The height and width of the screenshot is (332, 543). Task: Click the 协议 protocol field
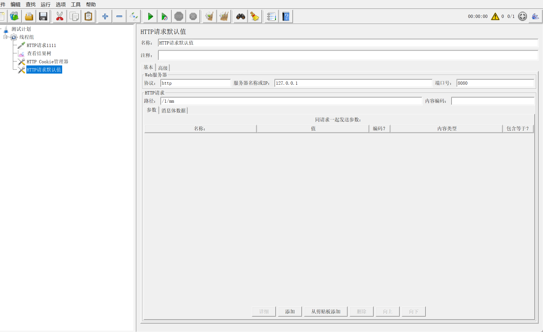(195, 83)
